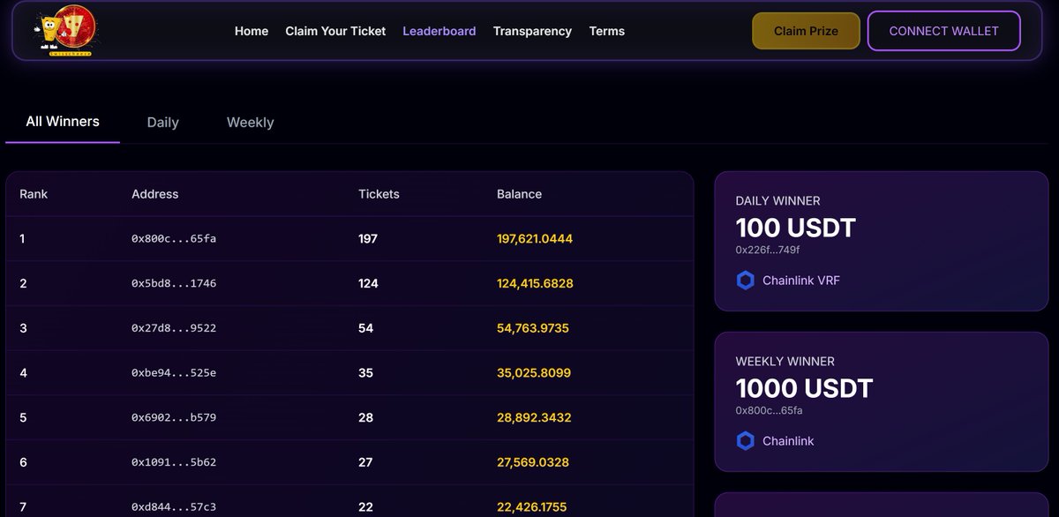The width and height of the screenshot is (1059, 517).
Task: Click the Tickets column header
Action: pyautogui.click(x=379, y=194)
